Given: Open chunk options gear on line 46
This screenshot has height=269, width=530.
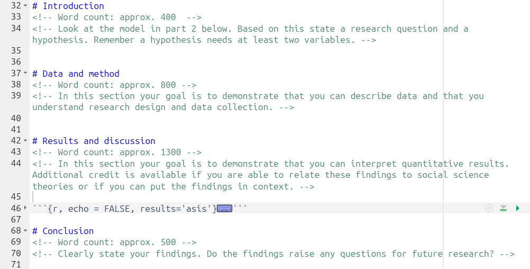Looking at the screenshot, I should point(489,208).
